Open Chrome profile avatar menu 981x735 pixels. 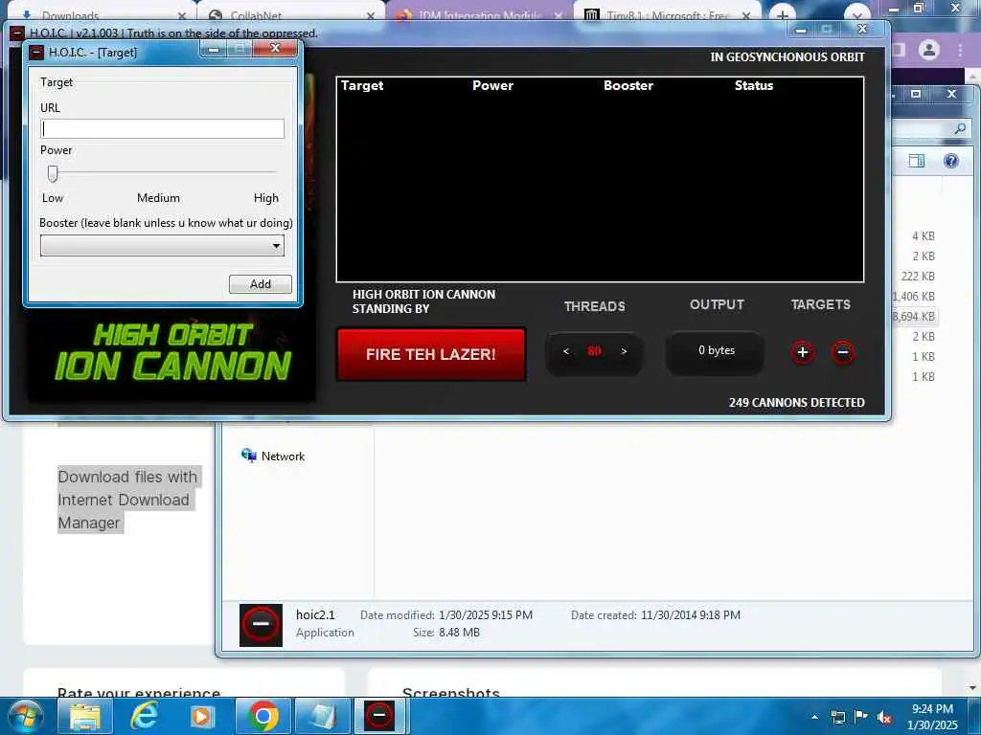click(x=929, y=50)
